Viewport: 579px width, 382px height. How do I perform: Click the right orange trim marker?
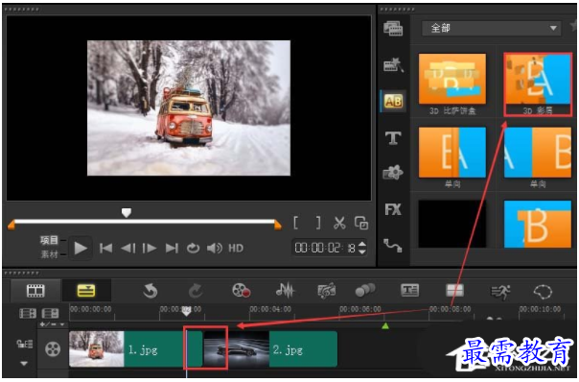(x=277, y=225)
